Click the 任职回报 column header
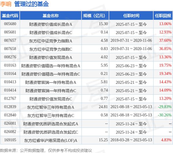This screenshot has height=153, width=173. click(x=163, y=16)
